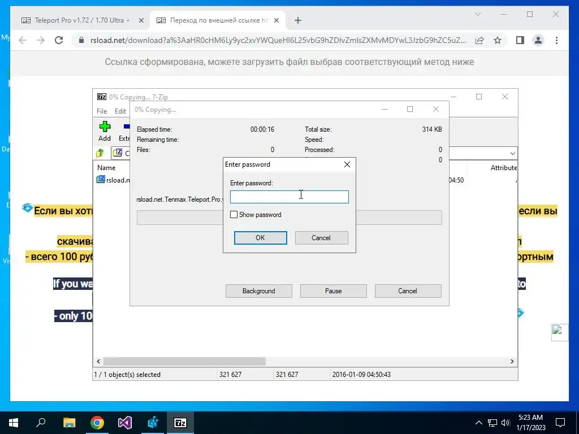The height and width of the screenshot is (434, 579).
Task: Click the network tray icon
Action: tap(492, 423)
